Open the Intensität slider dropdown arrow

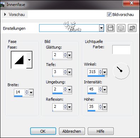click(x=104, y=90)
